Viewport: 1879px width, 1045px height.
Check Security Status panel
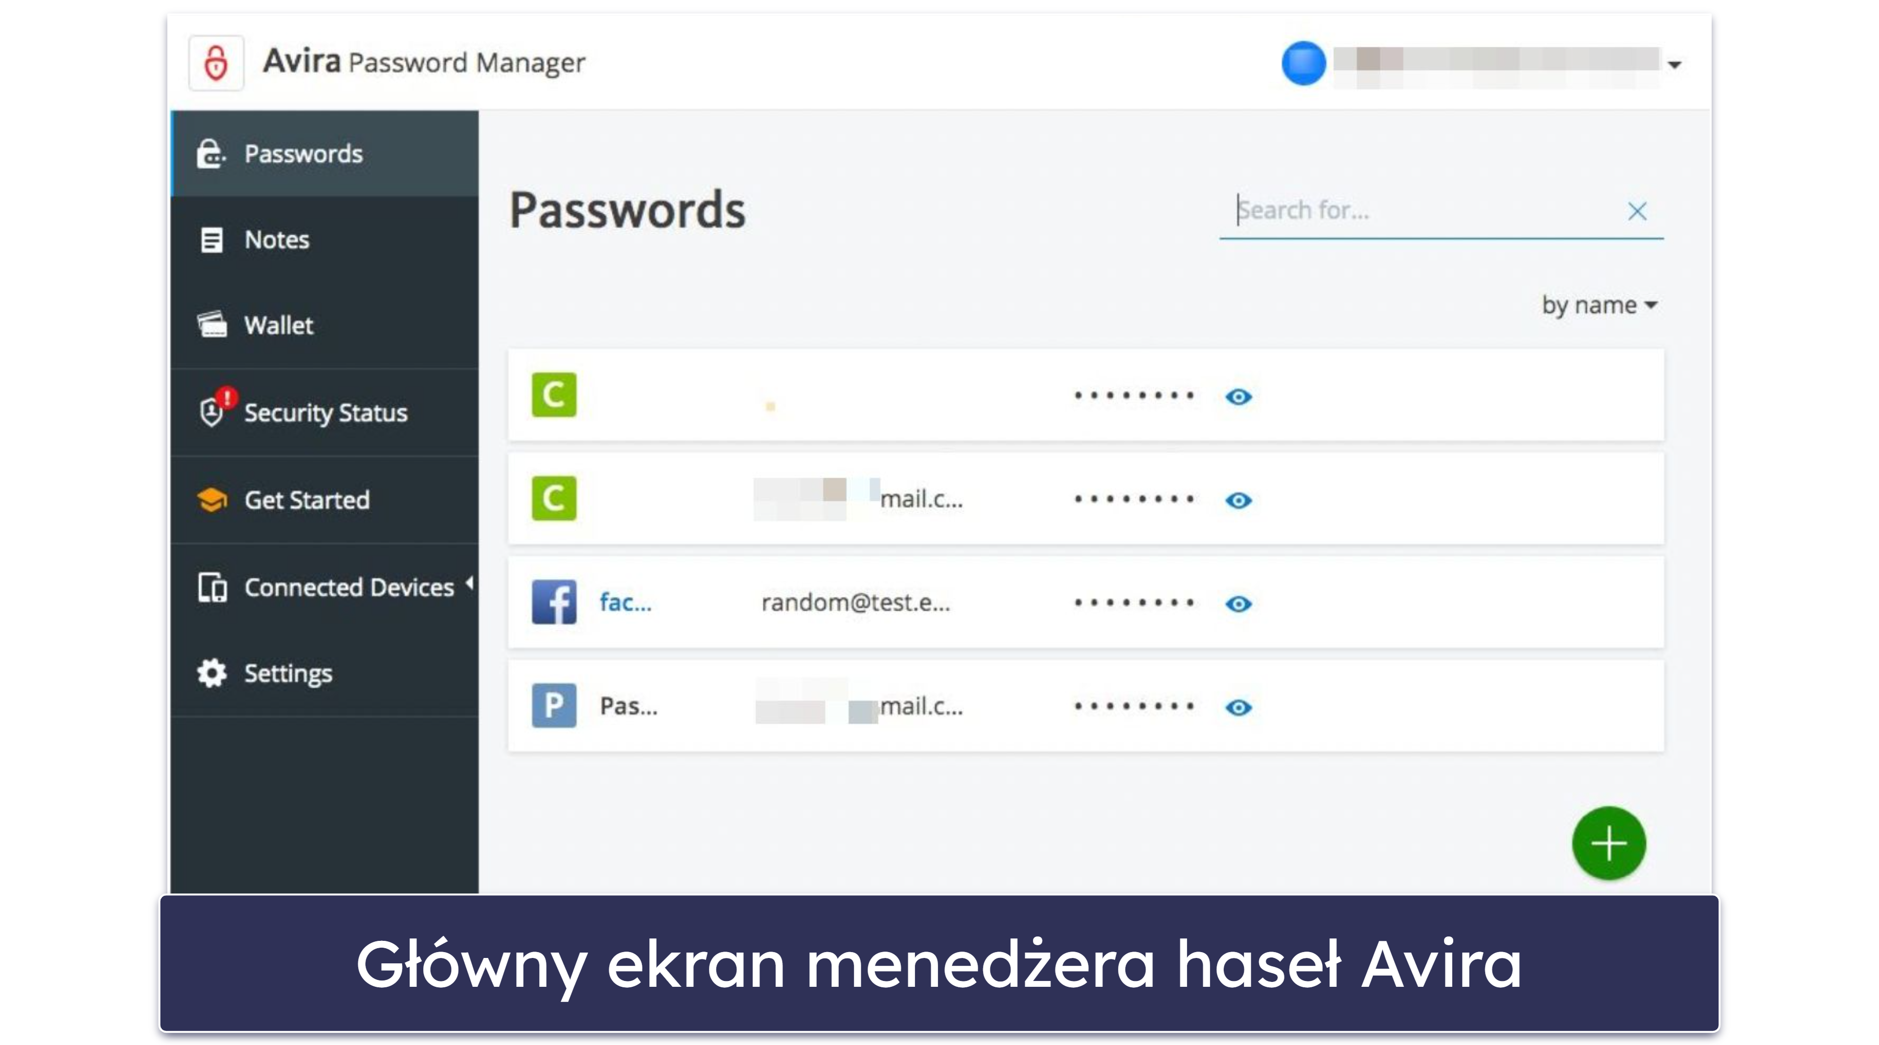pyautogui.click(x=326, y=412)
